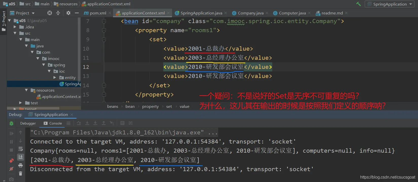Switch to the Console tab
418x182 pixels.
click(x=53, y=123)
